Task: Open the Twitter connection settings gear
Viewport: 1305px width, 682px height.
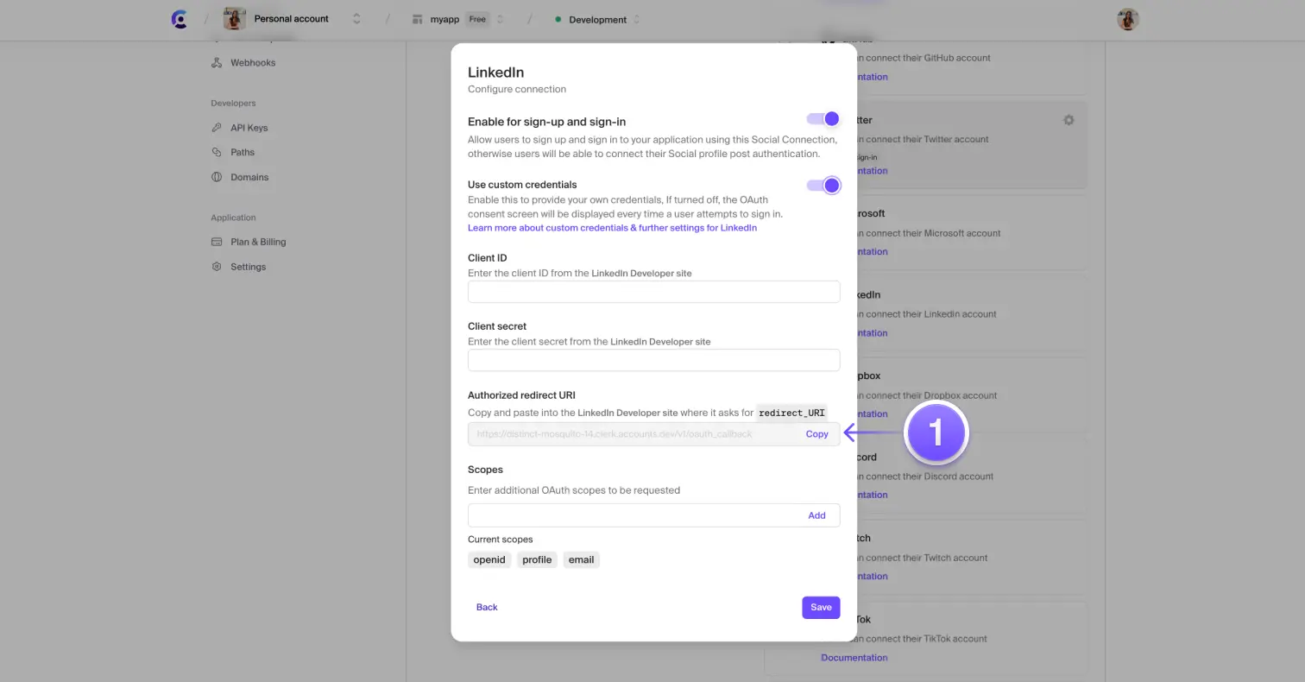Action: point(1069,120)
